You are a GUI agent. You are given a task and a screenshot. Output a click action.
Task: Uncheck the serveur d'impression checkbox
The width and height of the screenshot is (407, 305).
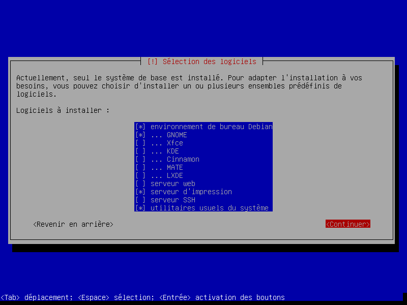(x=140, y=192)
